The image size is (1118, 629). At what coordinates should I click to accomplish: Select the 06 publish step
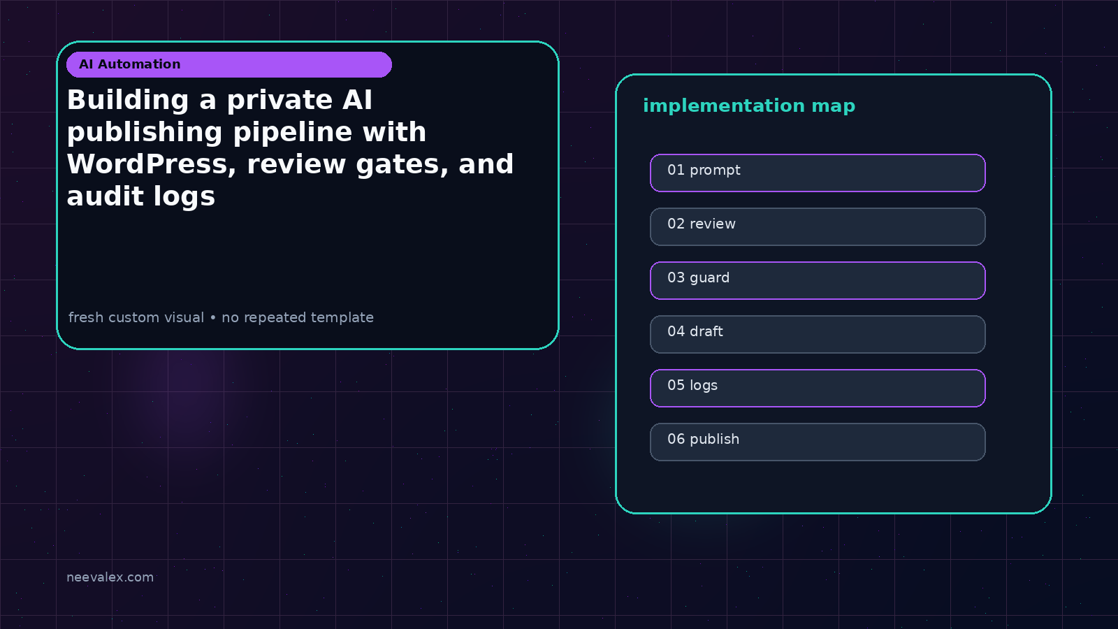point(818,442)
